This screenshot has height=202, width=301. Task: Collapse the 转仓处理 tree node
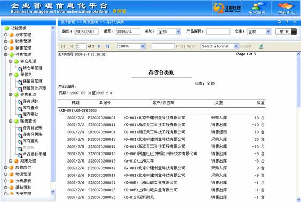(x=11, y=61)
